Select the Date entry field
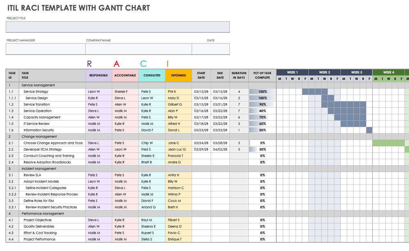The width and height of the screenshot is (409, 251). pos(211,49)
